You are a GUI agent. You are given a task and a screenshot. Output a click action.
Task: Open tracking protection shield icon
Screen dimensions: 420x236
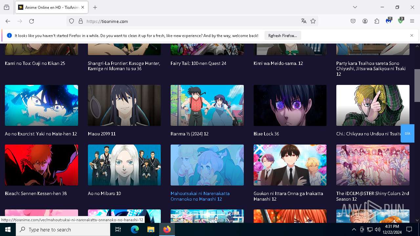(72, 21)
